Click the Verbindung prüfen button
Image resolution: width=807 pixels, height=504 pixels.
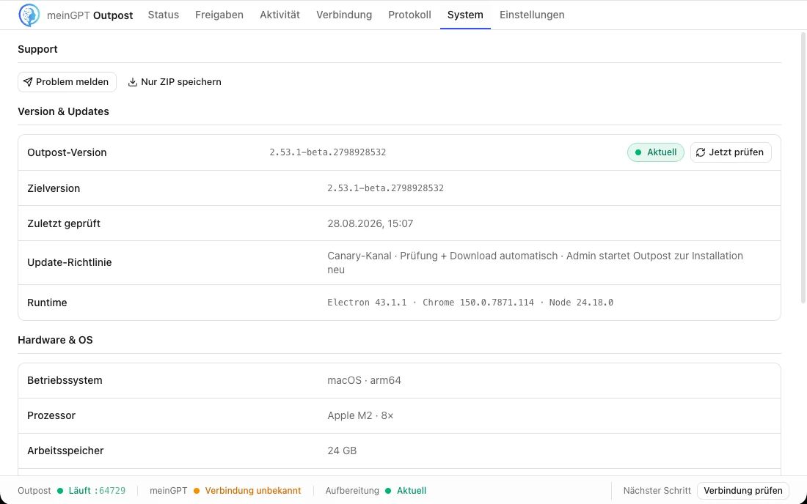(742, 491)
